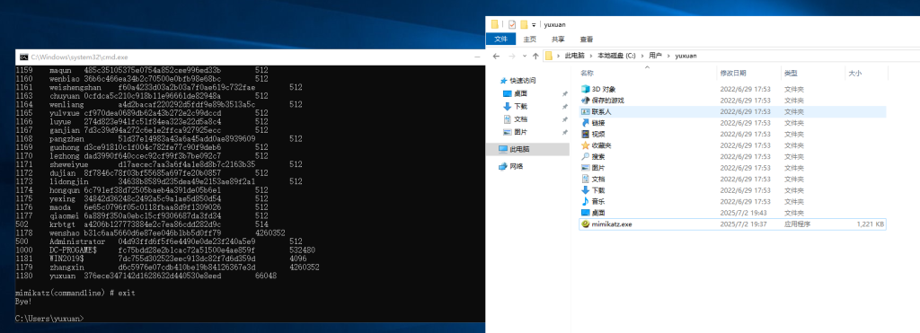Viewport: 920px width, 333px height.
Task: Open recent locations dropdown arrow
Action: pos(524,57)
